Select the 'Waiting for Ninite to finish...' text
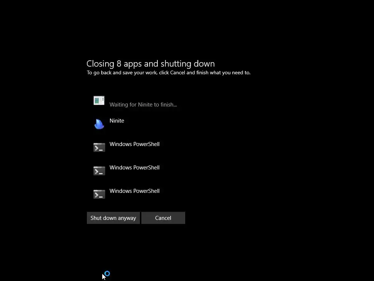The height and width of the screenshot is (281, 374). click(143, 105)
